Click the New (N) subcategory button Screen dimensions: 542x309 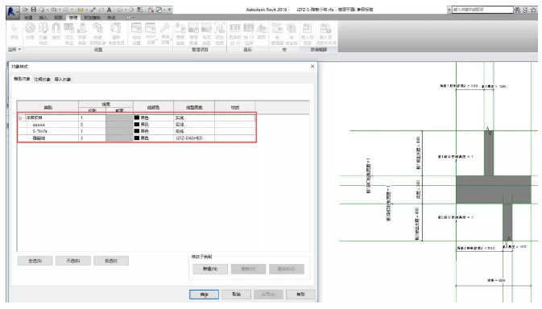coord(210,269)
